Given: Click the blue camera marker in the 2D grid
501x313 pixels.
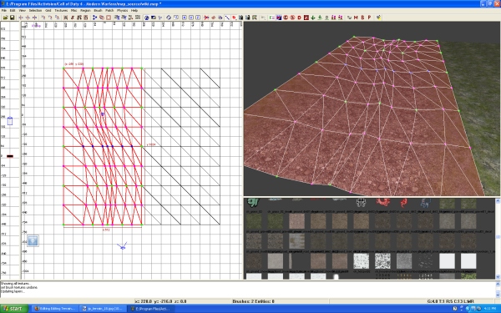Looking at the screenshot, I should 103,114.
